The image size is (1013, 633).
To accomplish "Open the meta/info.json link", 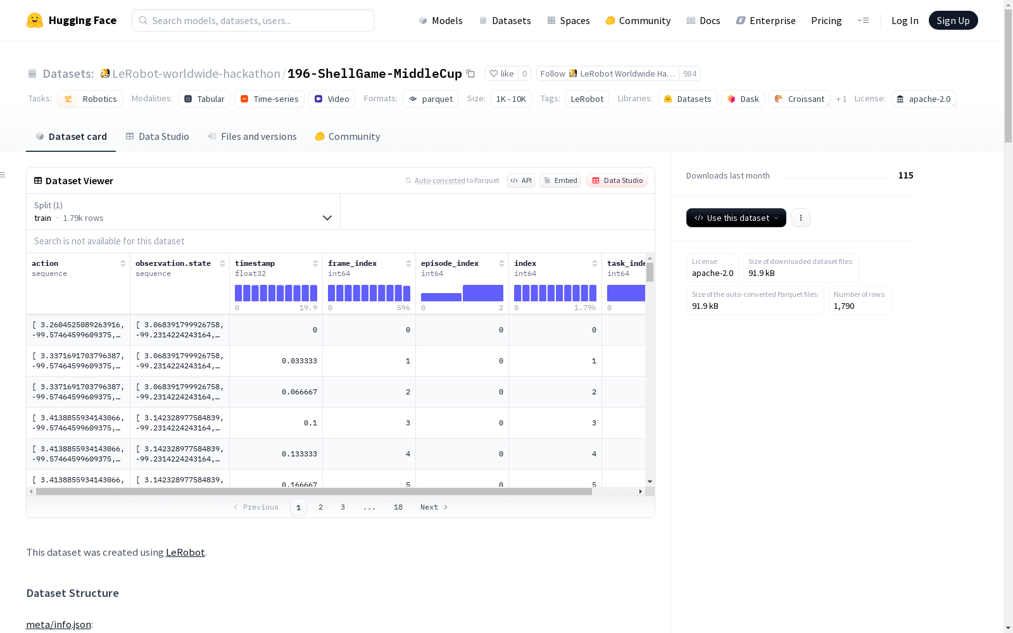I will pos(58,625).
